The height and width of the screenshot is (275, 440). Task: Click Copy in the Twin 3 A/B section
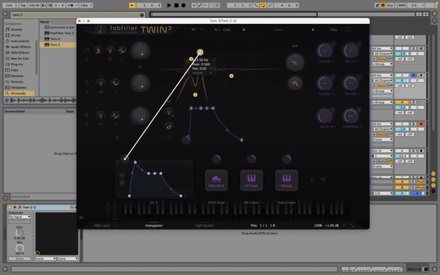click(x=227, y=29)
